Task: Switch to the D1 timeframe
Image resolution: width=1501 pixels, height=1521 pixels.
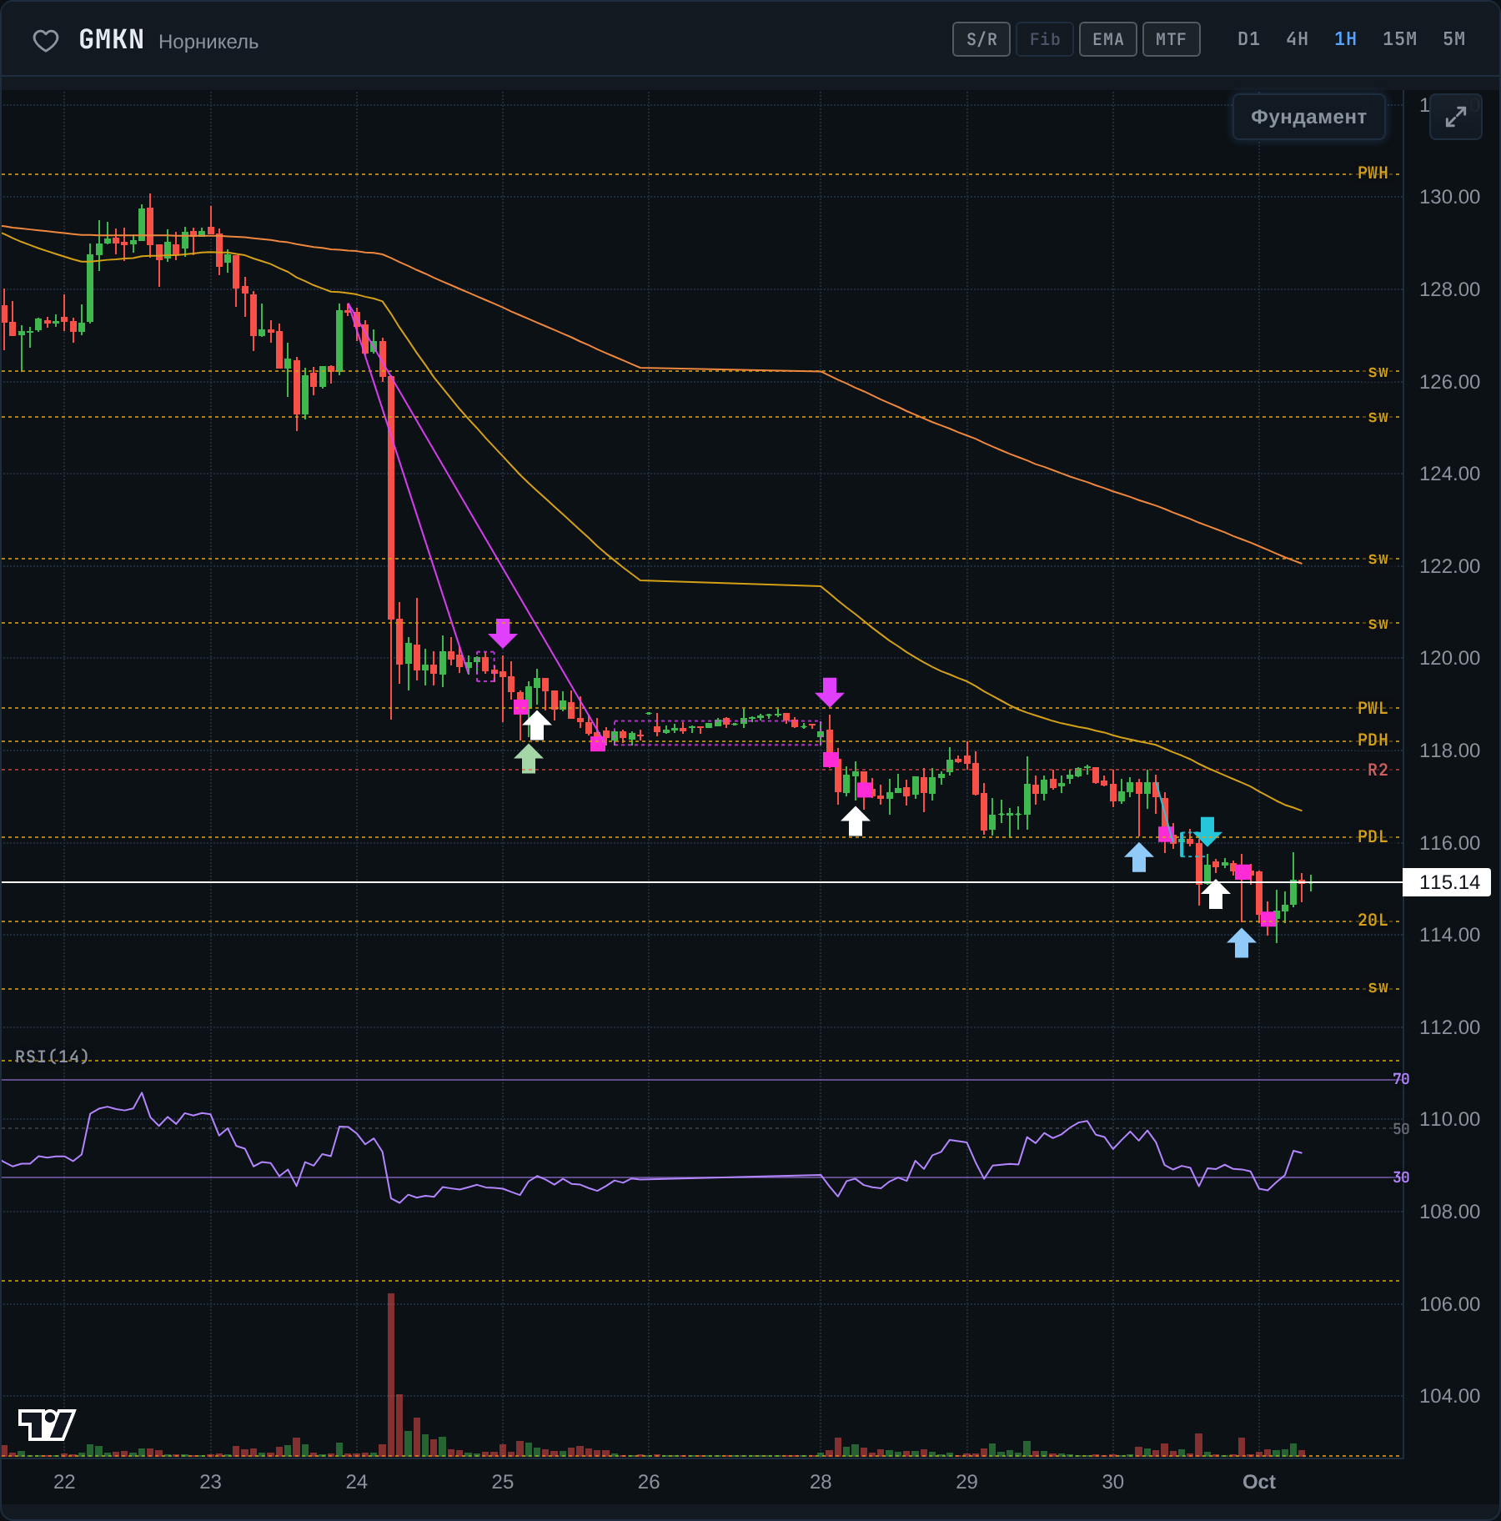Action: (1248, 39)
